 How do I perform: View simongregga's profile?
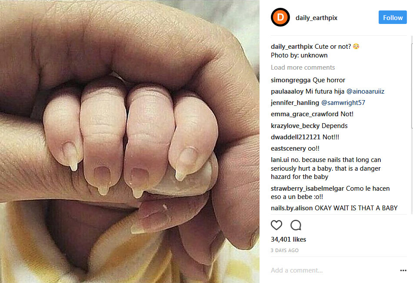pyautogui.click(x=290, y=80)
